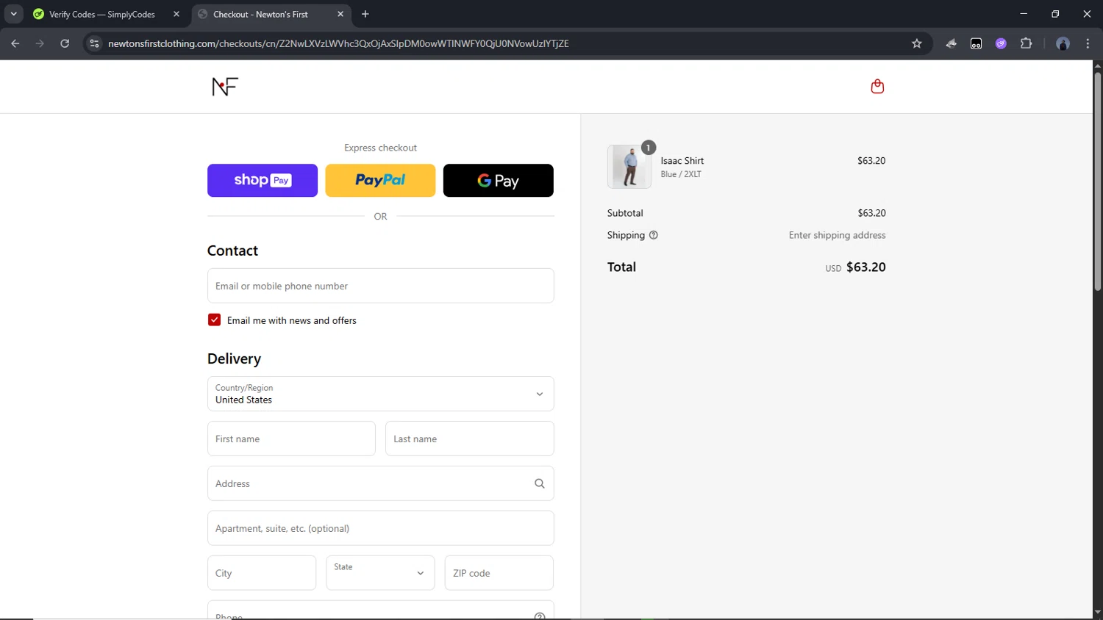The height and width of the screenshot is (620, 1103).
Task: Click the shipping help question mark icon
Action: pos(654,235)
